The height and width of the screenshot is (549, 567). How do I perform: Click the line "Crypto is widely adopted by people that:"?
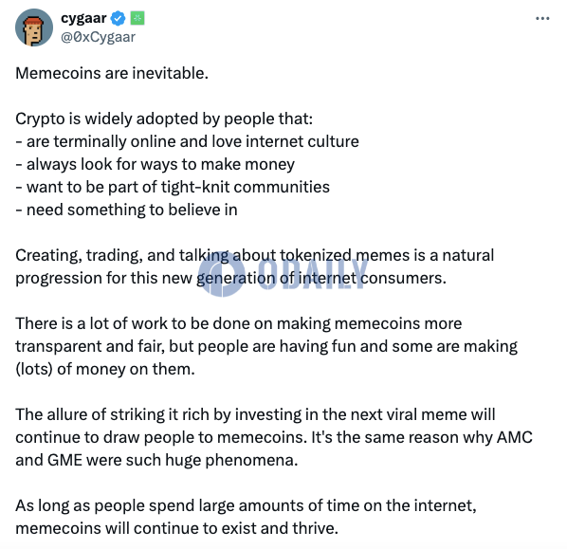coord(164,119)
